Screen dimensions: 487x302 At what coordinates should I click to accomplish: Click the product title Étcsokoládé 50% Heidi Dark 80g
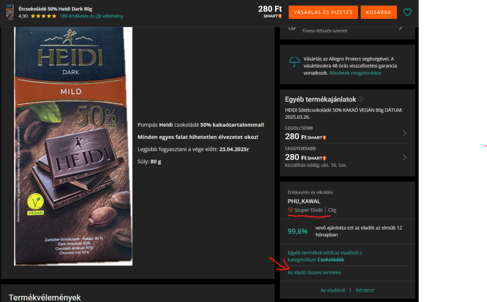click(x=55, y=9)
